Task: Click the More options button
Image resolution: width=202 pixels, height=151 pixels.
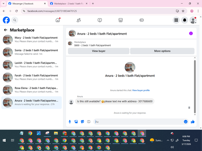Action: pyautogui.click(x=162, y=51)
